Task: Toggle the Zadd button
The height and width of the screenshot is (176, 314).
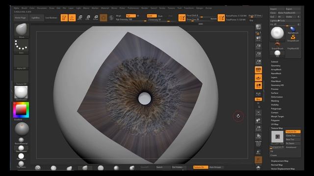Action: [x=152, y=16]
